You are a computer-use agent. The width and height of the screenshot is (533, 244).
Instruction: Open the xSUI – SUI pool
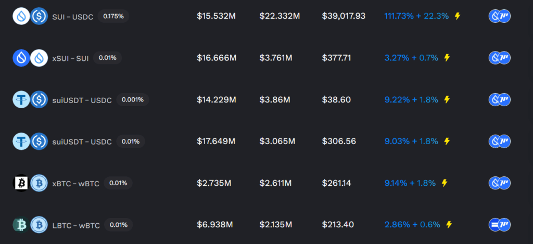click(x=70, y=58)
